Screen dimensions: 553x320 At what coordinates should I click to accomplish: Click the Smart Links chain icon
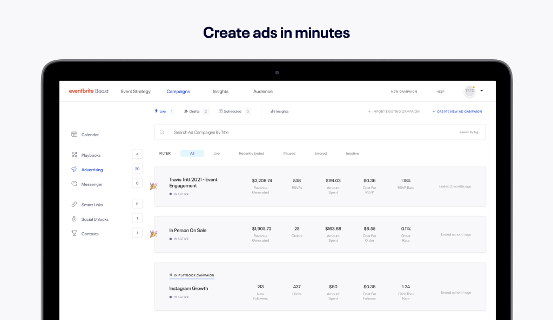pos(75,205)
